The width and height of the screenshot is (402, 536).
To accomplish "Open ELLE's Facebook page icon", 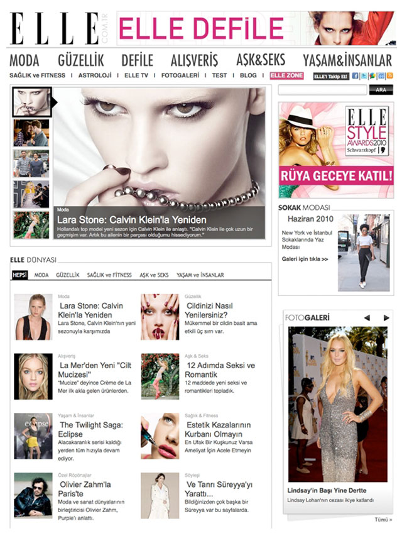I will point(355,76).
